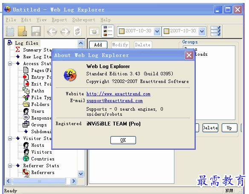Image resolution: width=249 pixels, height=194 pixels.
Task: Toggle the start date checkbox 2007-10-30
Action: [122, 31]
